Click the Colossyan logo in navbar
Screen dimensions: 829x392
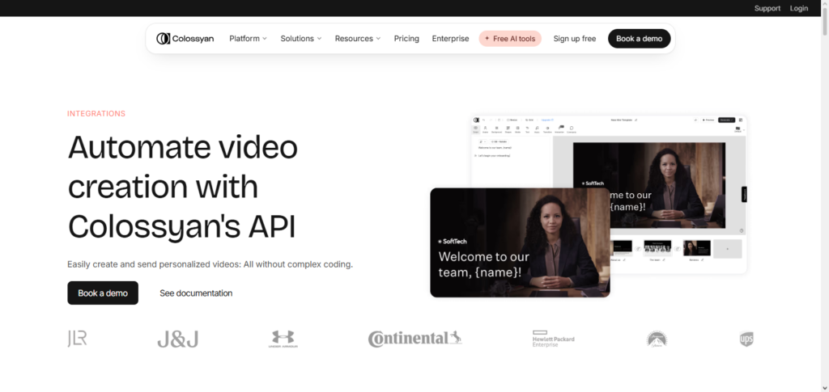(185, 39)
